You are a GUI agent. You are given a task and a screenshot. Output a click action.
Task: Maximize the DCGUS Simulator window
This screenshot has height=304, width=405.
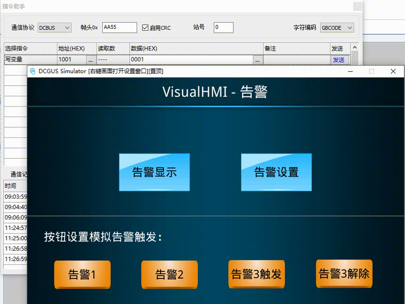point(371,71)
